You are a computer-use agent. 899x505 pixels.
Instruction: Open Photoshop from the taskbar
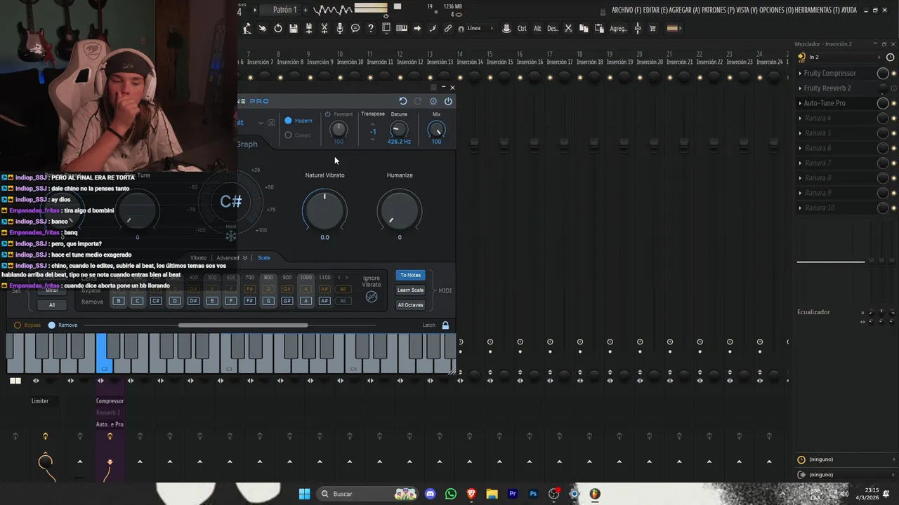click(x=533, y=494)
